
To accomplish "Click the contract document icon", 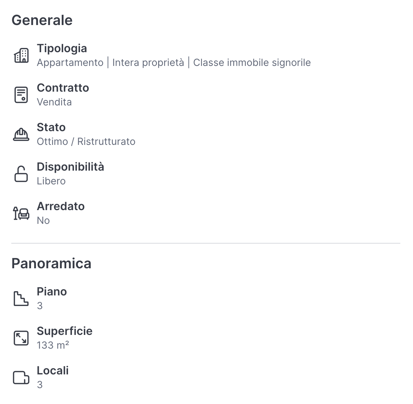I will (x=21, y=95).
